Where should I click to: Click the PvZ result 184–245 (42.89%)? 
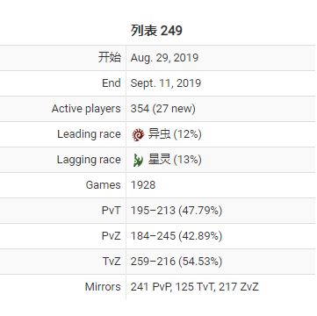point(177,236)
